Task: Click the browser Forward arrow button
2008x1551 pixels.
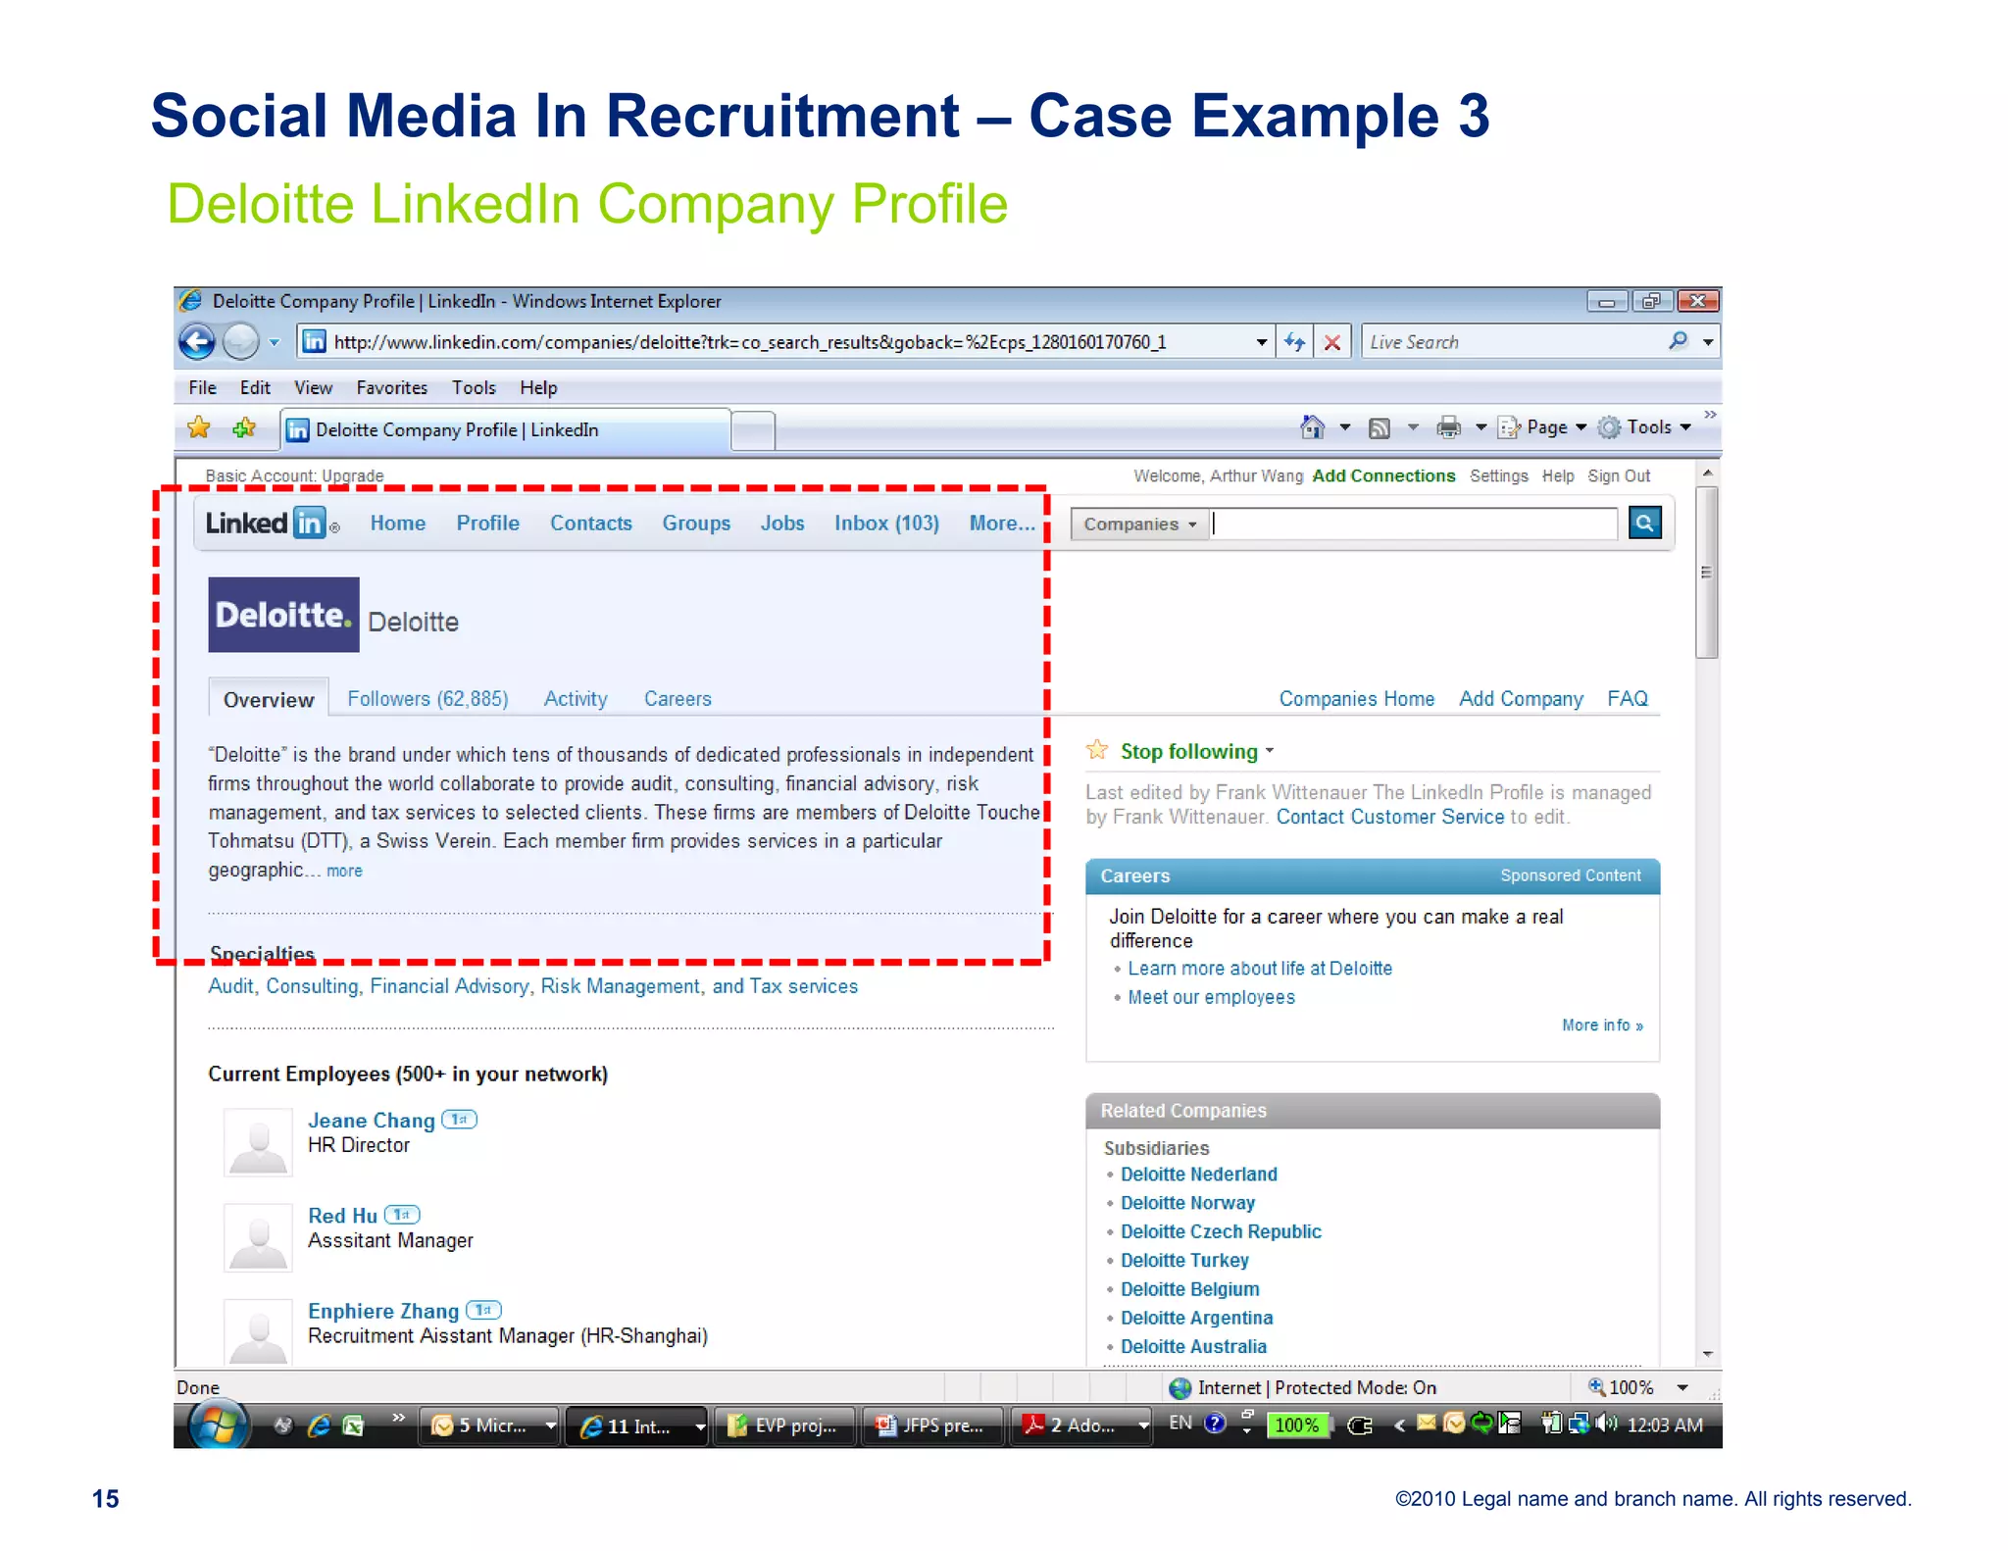Action: (240, 342)
